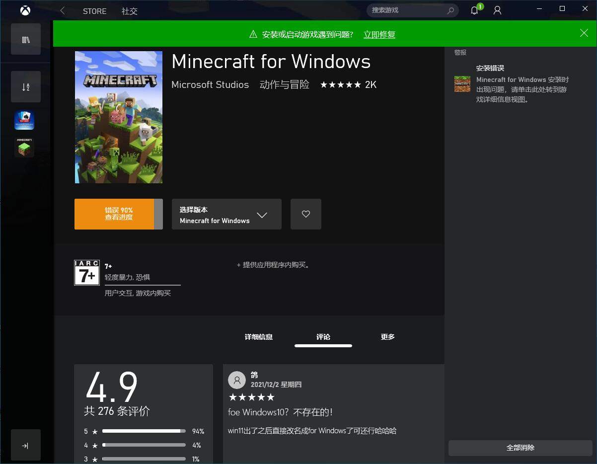
Task: Click the reviewer 鸽 avatar icon
Action: [237, 380]
